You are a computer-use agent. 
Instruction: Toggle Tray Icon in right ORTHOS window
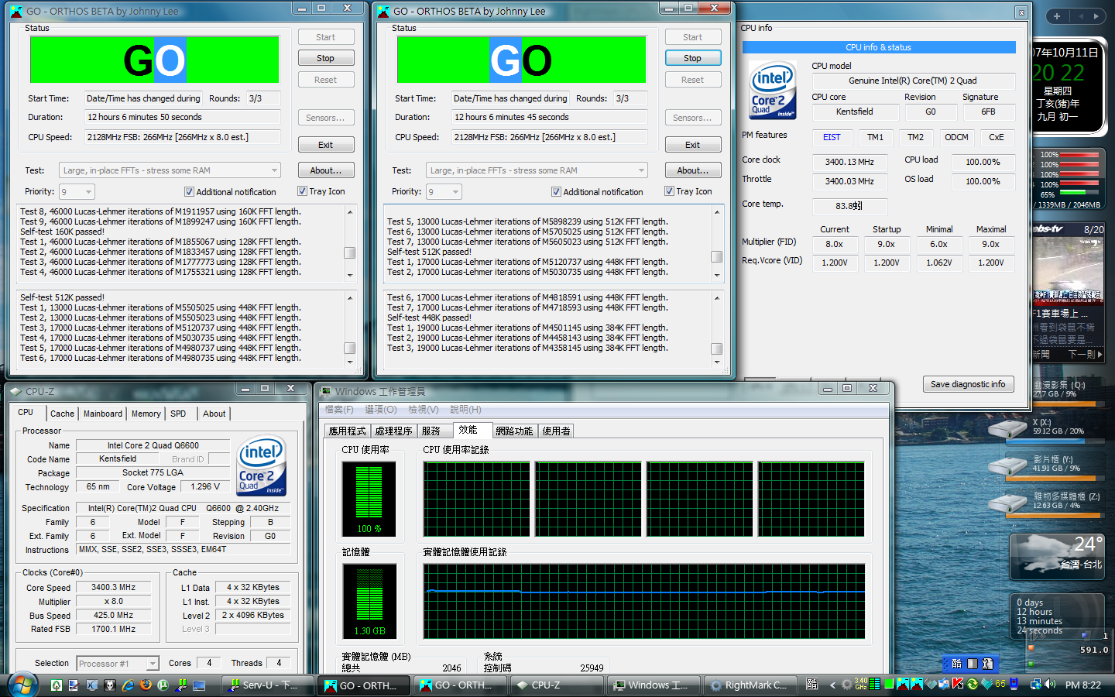(x=669, y=191)
